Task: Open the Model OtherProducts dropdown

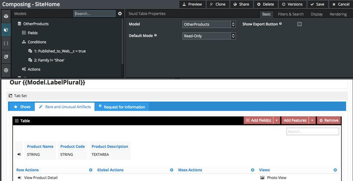Action: point(209,24)
